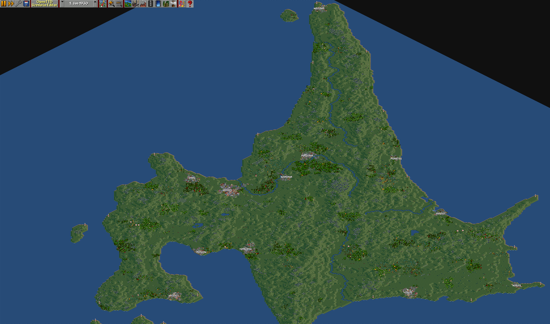Open the road construction tool

click(x=151, y=4)
